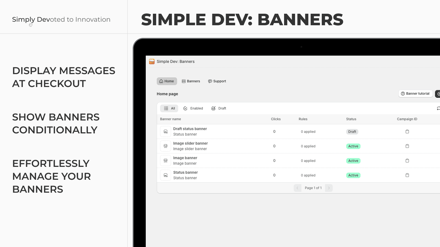Click the question mark icon on Banner tutorial
Screen dimensions: 440x247
pyautogui.click(x=403, y=94)
